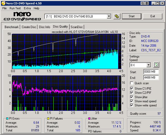
Task: Click the cyan PI Errors legend square
Action: [7, 119]
